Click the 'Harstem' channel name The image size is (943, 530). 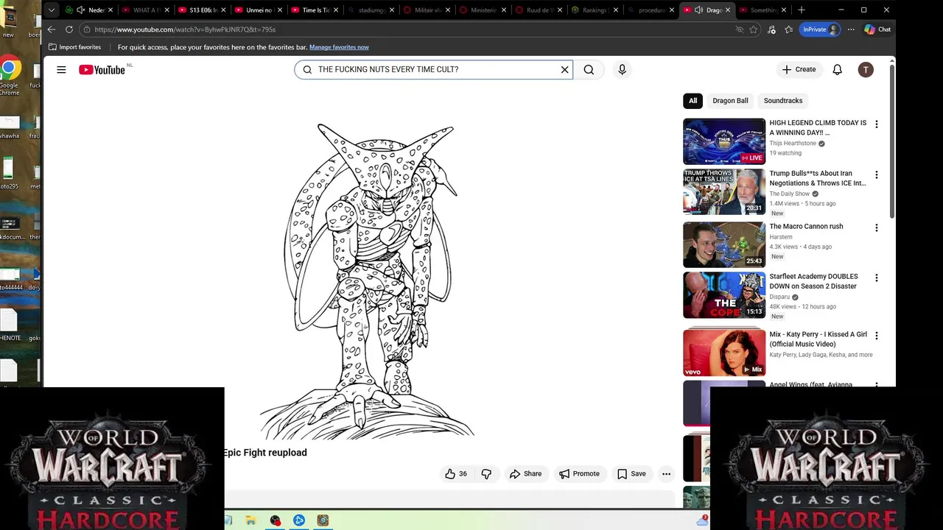coord(781,237)
